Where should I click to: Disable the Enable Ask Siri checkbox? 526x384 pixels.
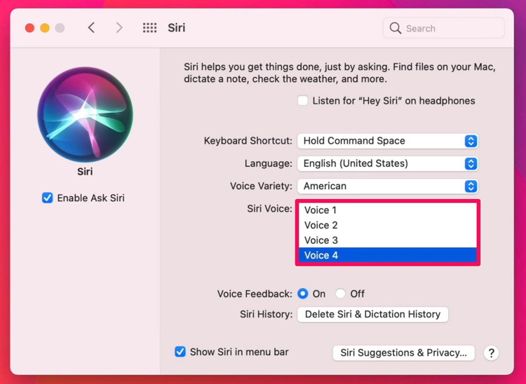(47, 198)
